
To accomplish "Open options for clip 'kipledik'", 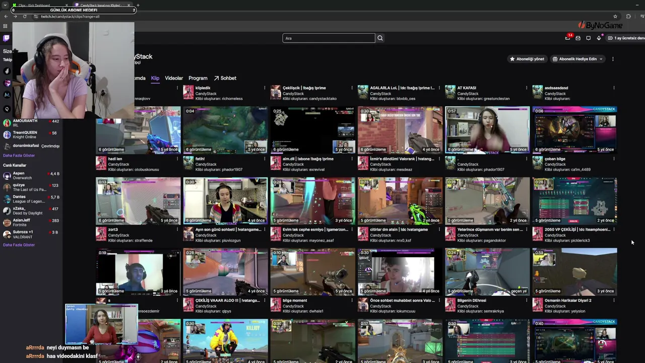I will click(265, 88).
